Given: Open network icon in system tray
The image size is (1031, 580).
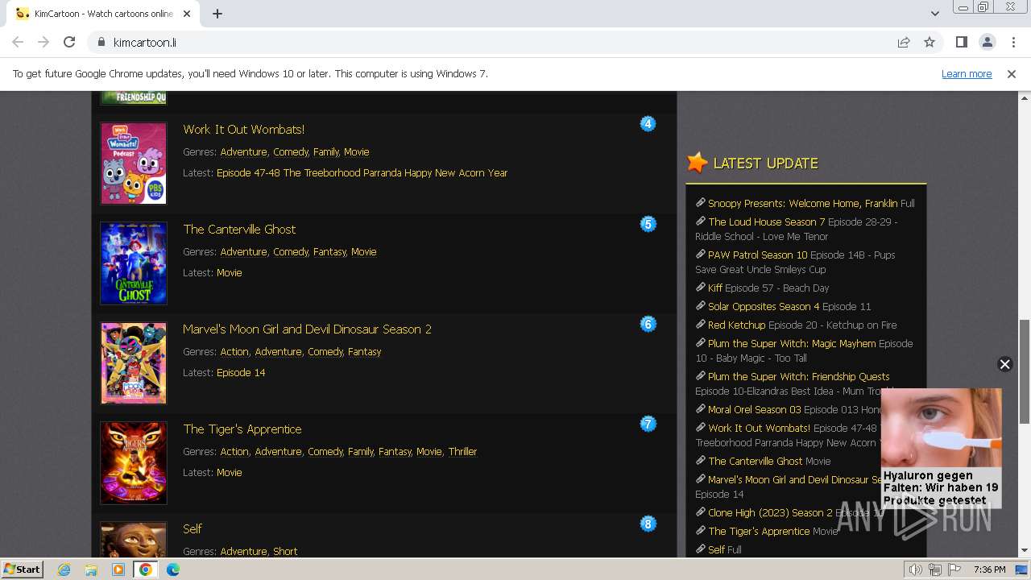Looking at the screenshot, I should pos(935,570).
